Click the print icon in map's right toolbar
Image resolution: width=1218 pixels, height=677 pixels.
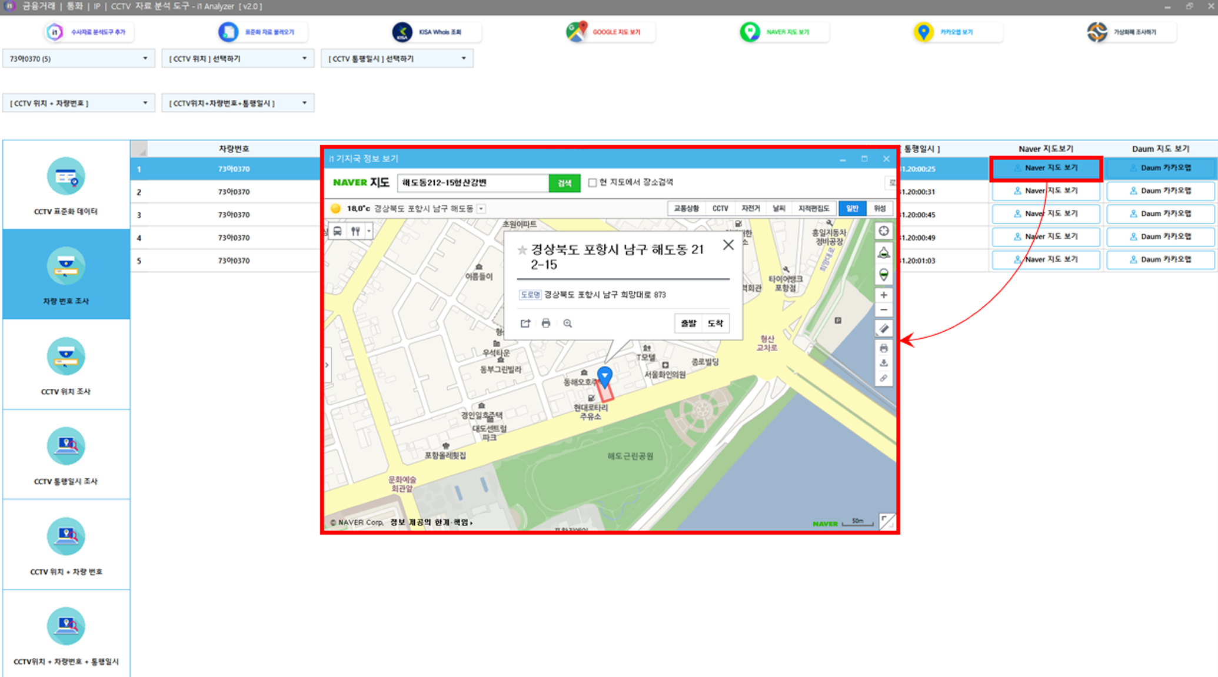pos(884,348)
